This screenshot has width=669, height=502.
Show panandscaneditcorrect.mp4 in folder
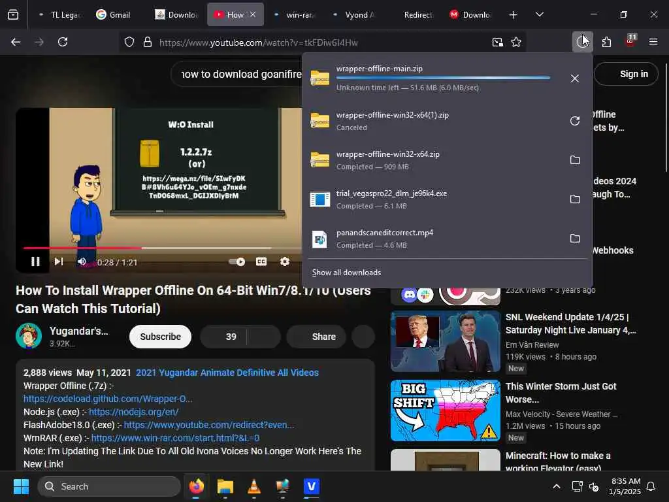575,239
